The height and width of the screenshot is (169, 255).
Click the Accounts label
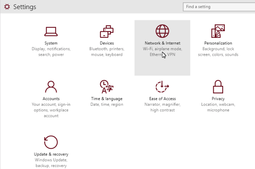[x=51, y=99]
